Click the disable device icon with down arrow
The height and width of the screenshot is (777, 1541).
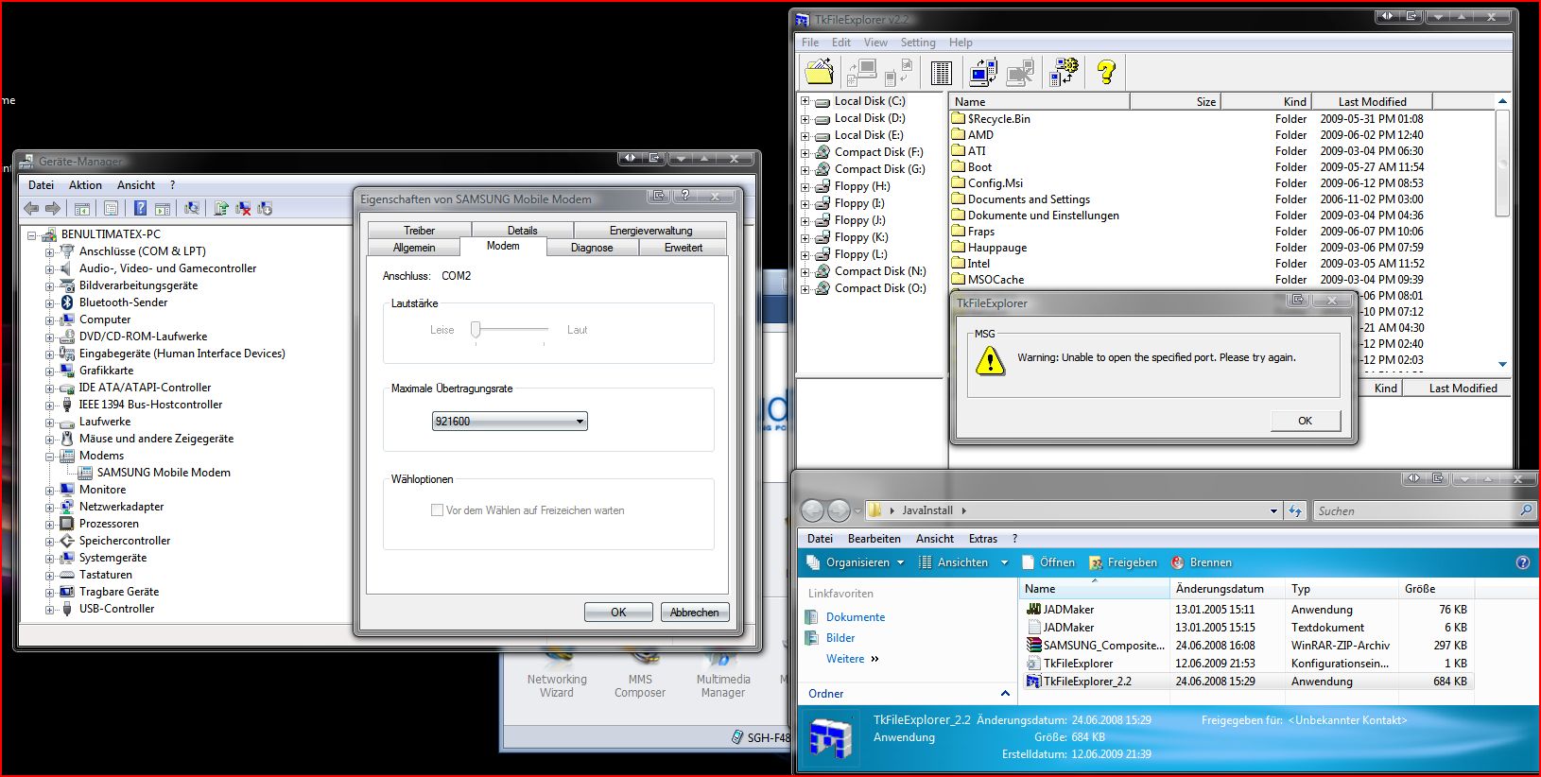265,208
